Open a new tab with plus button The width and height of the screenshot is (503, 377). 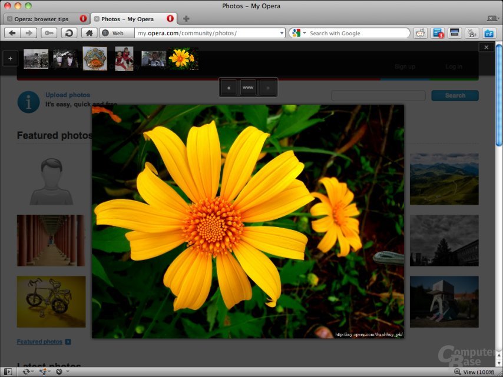[x=186, y=19]
